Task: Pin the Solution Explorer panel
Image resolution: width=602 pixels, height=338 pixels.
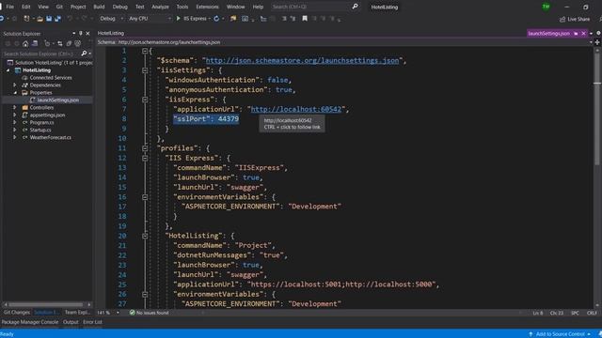Action: pyautogui.click(x=81, y=34)
